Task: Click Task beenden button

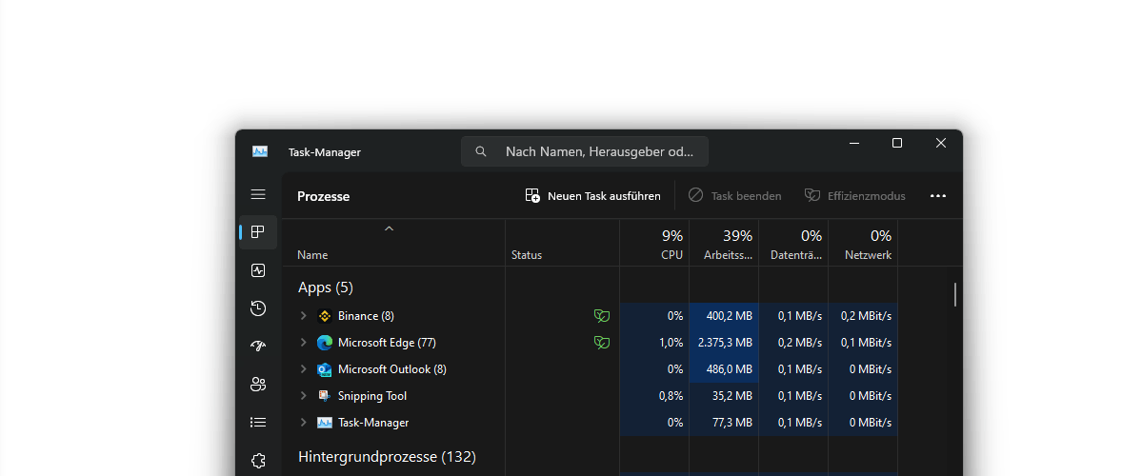Action: (735, 196)
